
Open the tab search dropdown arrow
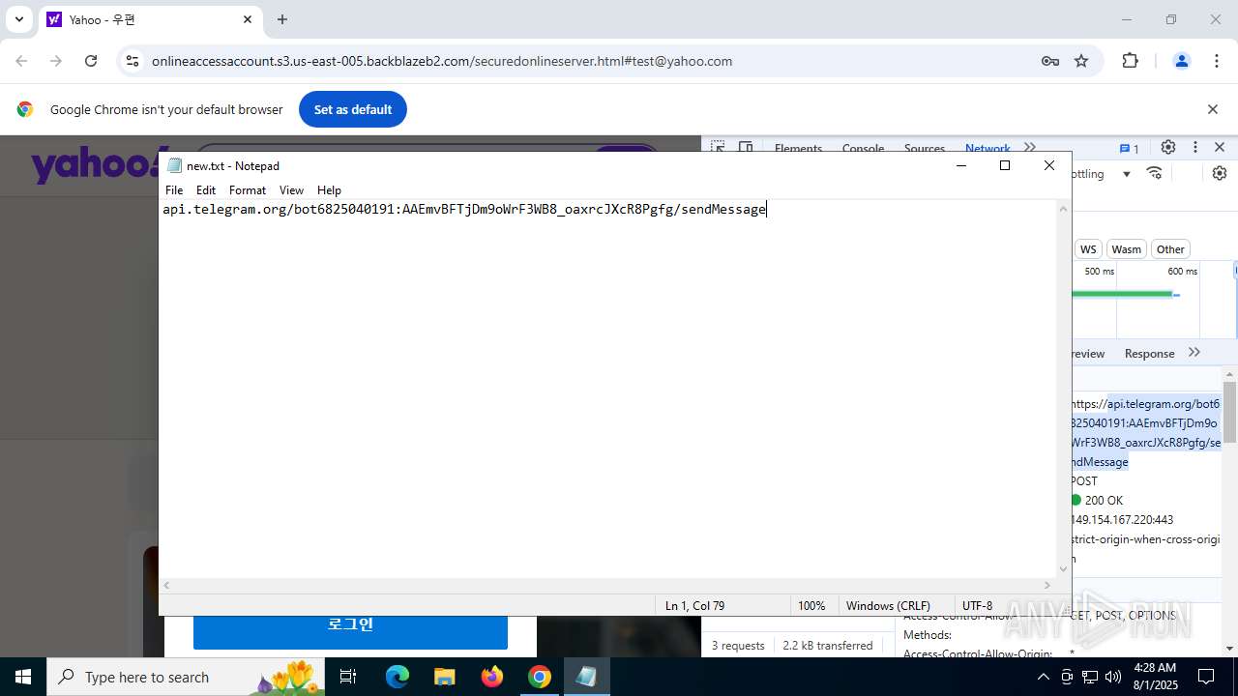click(18, 19)
